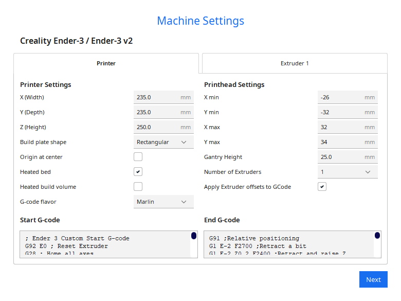Viewport: 401px width, 301px height.
Task: Click the G-code flavor label
Action: click(x=38, y=202)
